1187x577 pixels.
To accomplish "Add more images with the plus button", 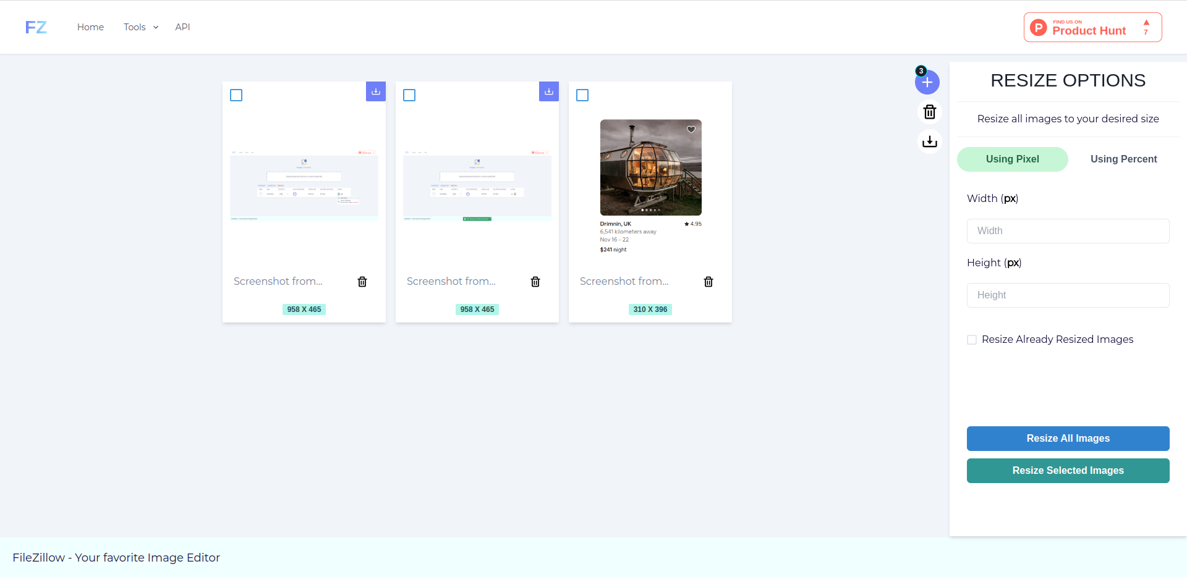I will (x=927, y=82).
